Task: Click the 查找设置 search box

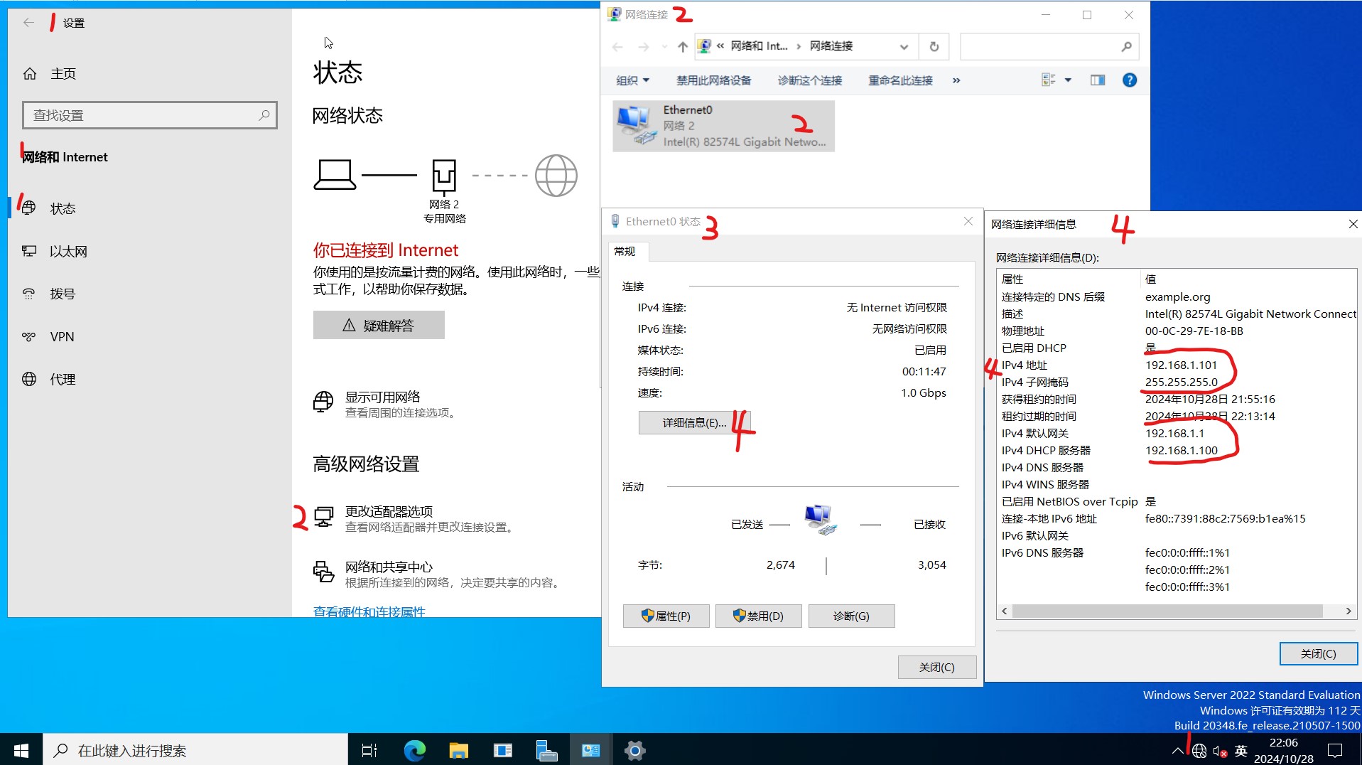Action: click(x=149, y=114)
